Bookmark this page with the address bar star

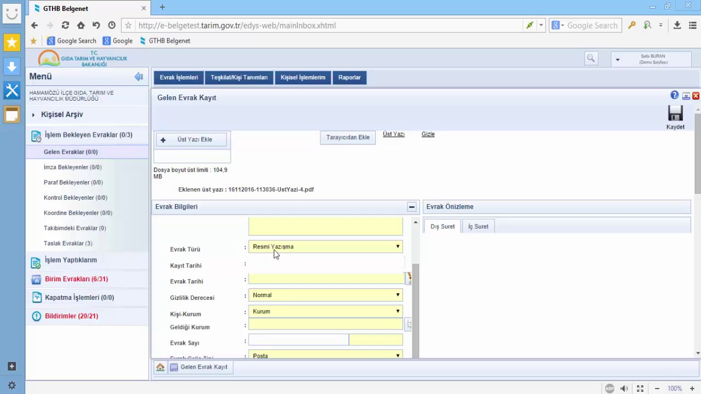click(128, 25)
